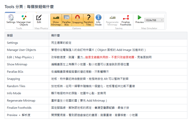This screenshot has height=123, width=192.
Task: Disable Snapping magnet option
Action: tap(77, 20)
